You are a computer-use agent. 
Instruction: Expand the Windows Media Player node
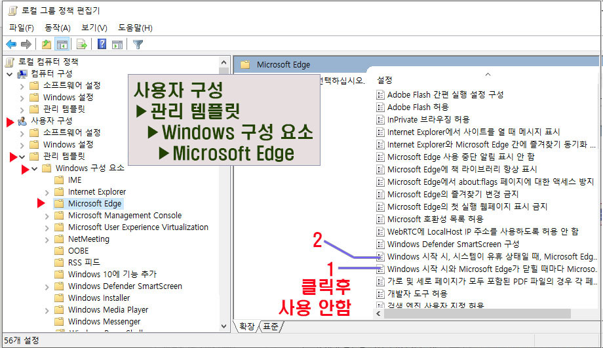point(47,310)
